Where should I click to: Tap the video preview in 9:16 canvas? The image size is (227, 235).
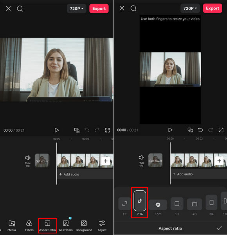[170, 69]
